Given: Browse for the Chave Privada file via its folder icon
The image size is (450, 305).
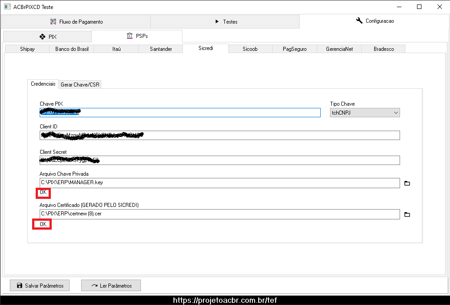Looking at the screenshot, I should coord(407,183).
